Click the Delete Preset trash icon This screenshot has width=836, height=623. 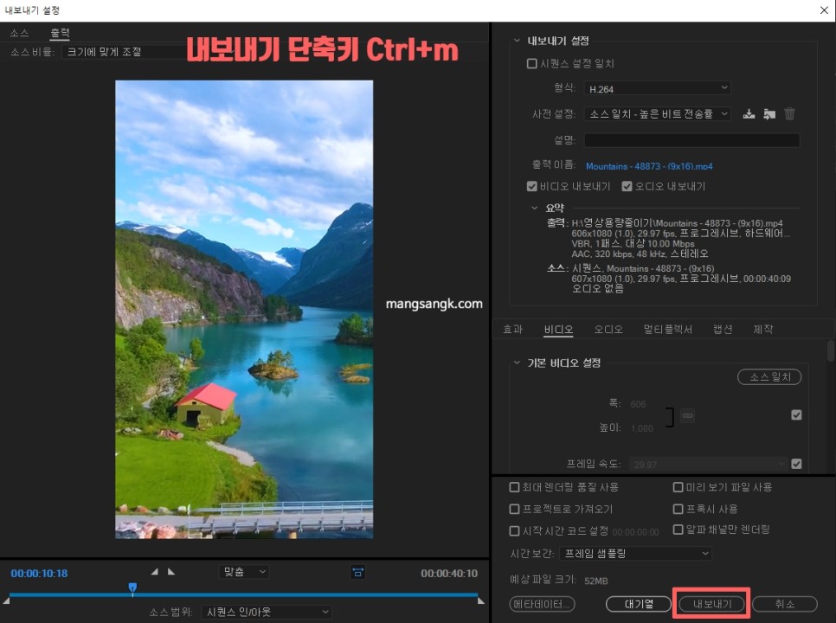tap(790, 112)
